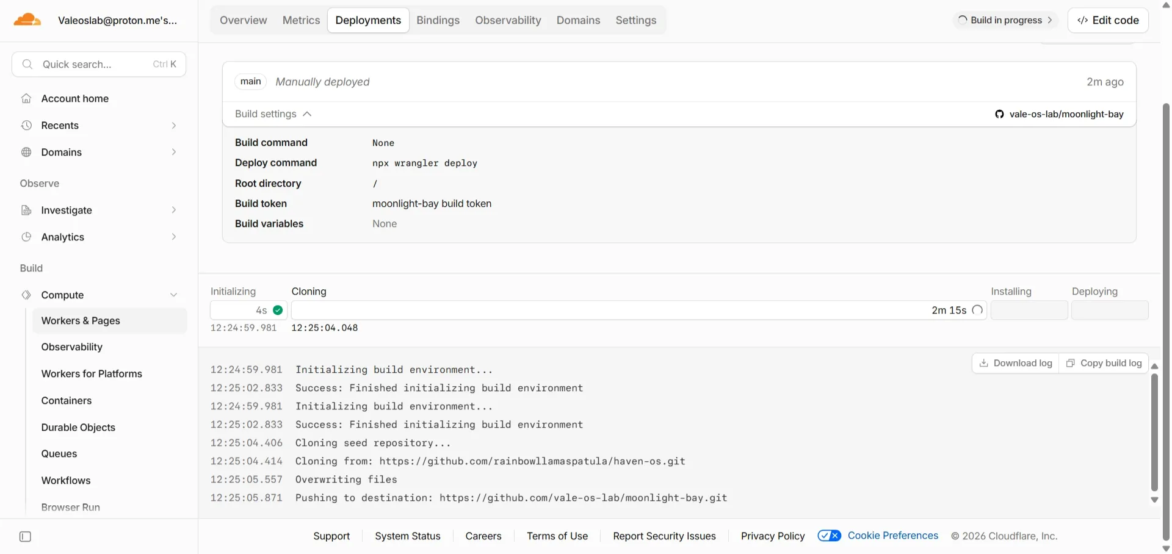Click the Account home house icon

click(x=26, y=98)
